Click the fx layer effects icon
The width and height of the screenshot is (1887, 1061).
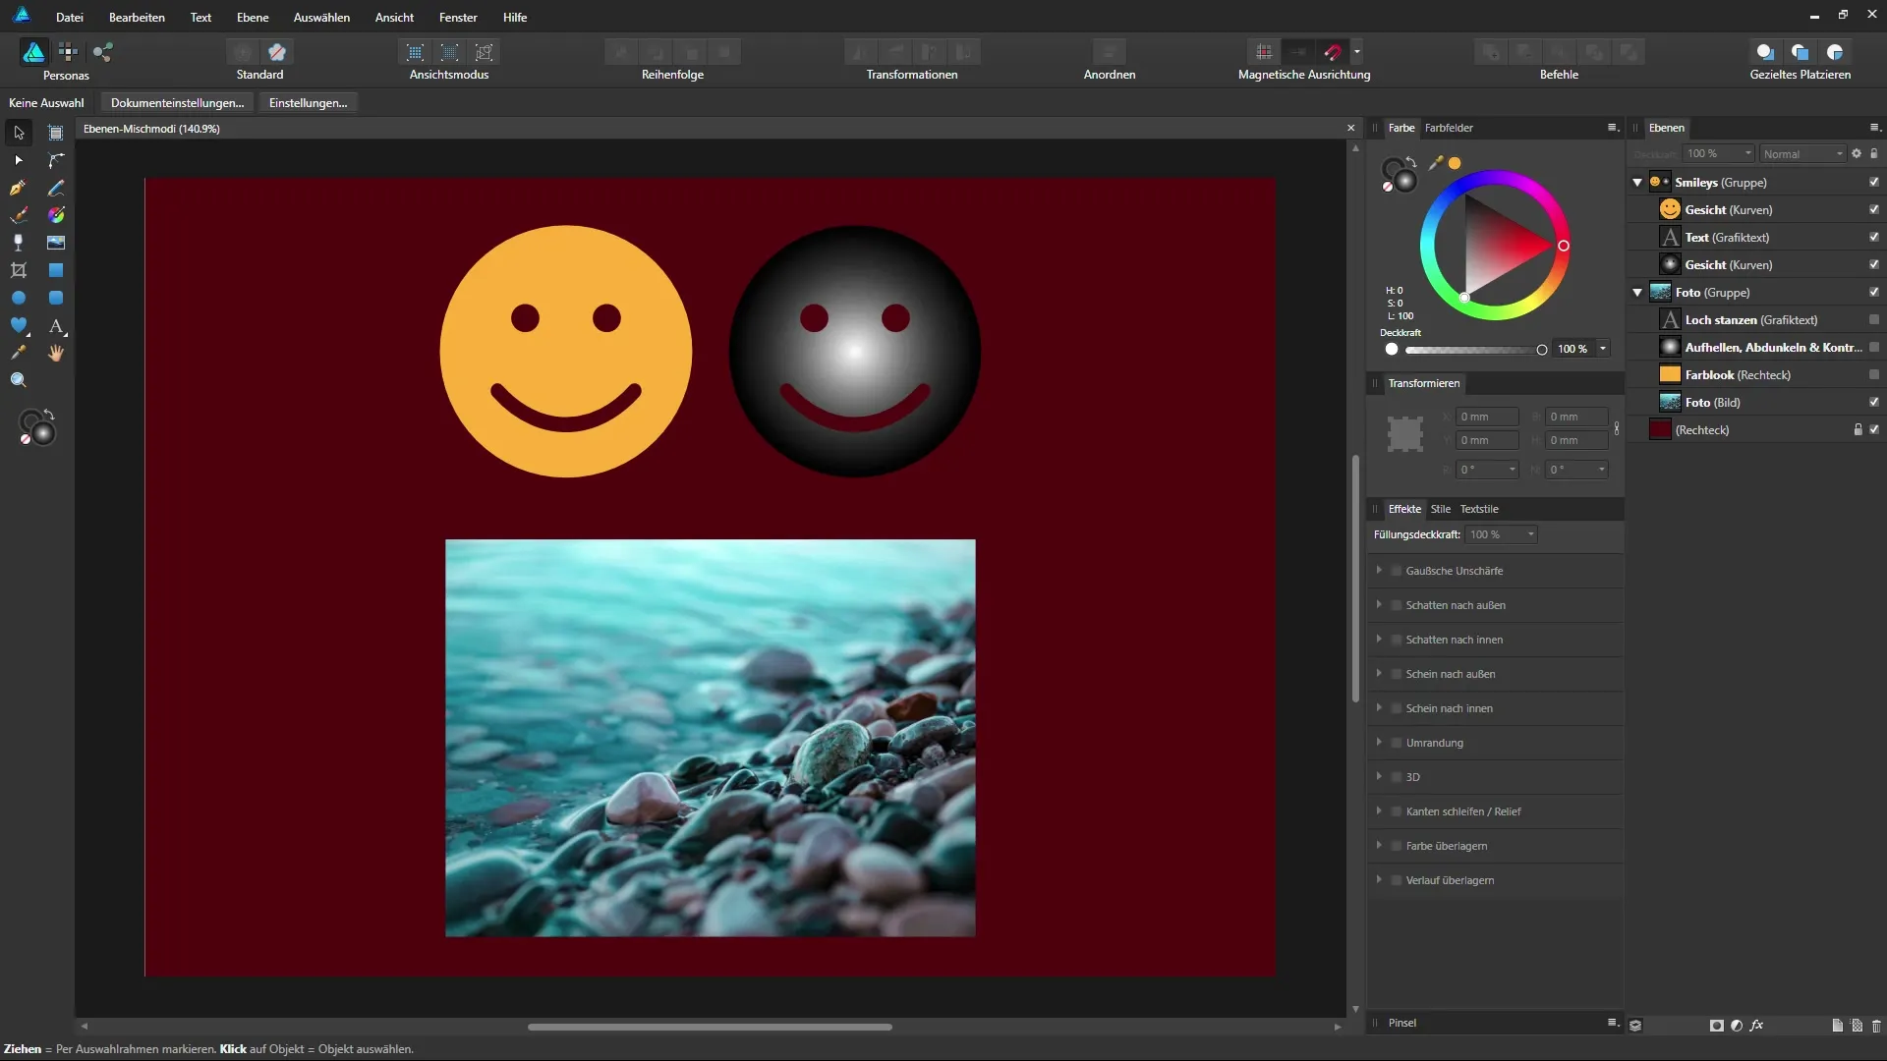1756,1025
